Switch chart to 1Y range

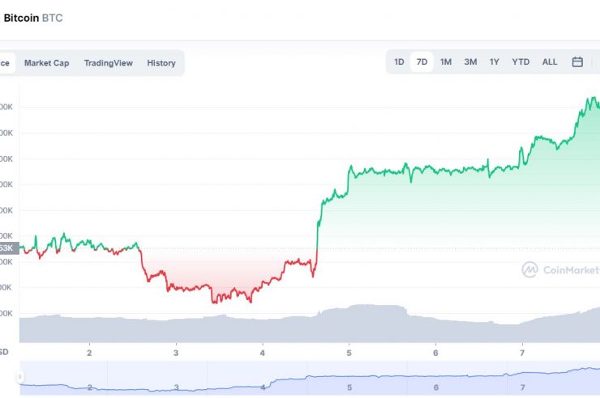[495, 62]
